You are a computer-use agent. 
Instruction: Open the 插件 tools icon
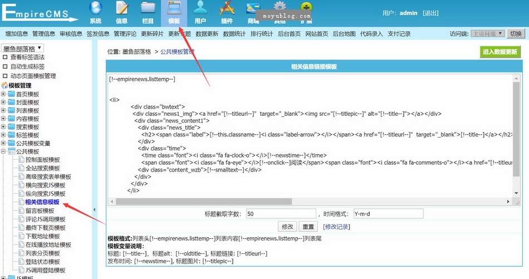[227, 8]
